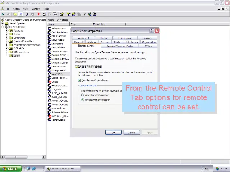Select View the user's session radio button
Screen dimensions: 230x172
tap(83, 95)
